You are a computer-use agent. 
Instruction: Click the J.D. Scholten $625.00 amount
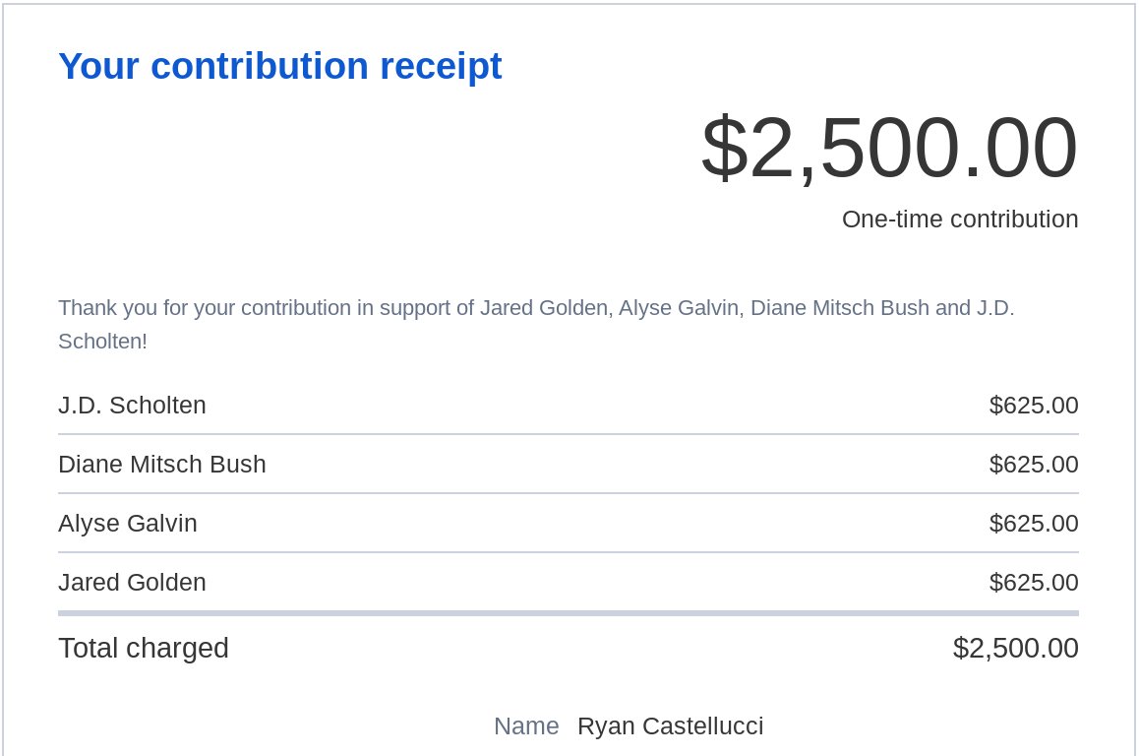[1034, 405]
